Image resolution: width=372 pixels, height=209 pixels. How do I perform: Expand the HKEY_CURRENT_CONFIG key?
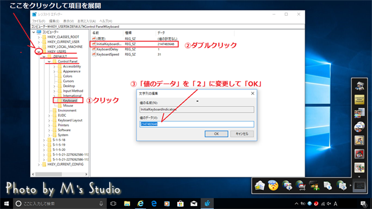coord(39,164)
